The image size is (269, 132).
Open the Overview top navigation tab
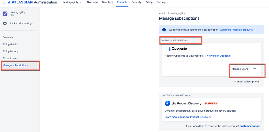click(92, 2)
